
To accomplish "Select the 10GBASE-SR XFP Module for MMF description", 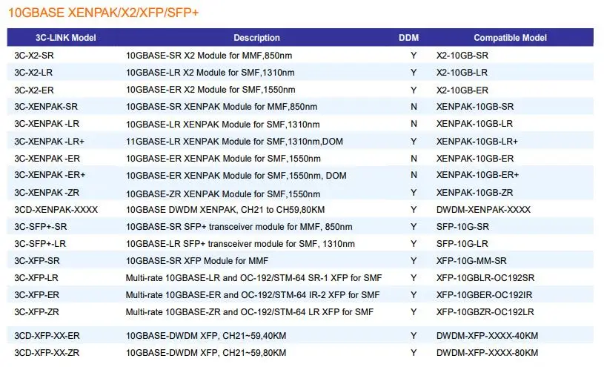I will click(x=197, y=261).
